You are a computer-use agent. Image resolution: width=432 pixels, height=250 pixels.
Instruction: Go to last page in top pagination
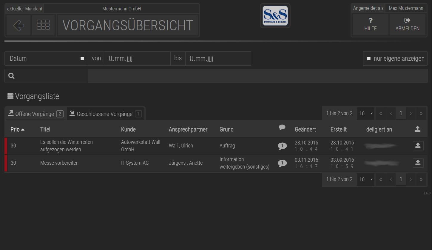(421, 113)
